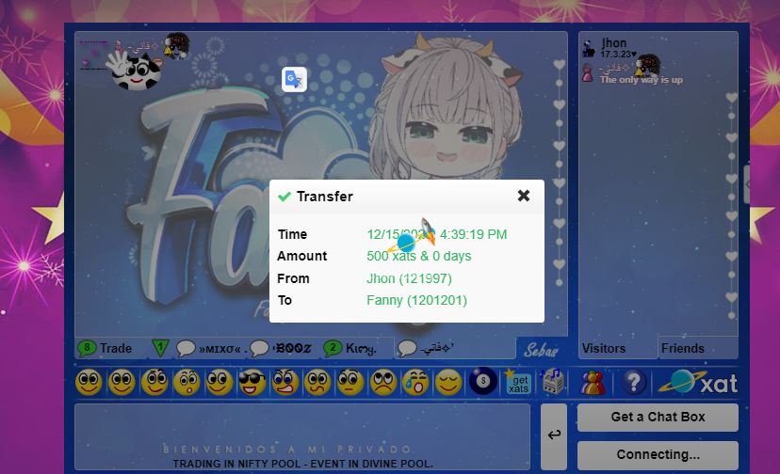The image size is (780, 474).
Task: Click user Jhon in the visitors list
Action: [614, 43]
